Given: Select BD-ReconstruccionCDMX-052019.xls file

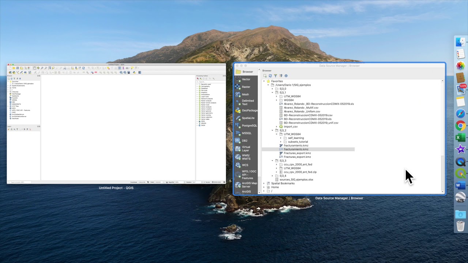Looking at the screenshot, I should (307, 119).
